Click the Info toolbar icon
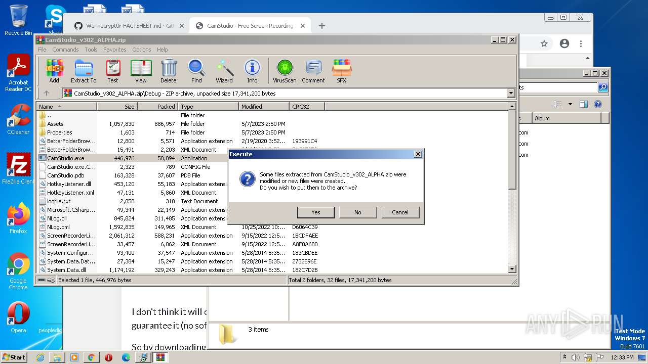Image resolution: width=648 pixels, height=364 pixels. [x=252, y=71]
